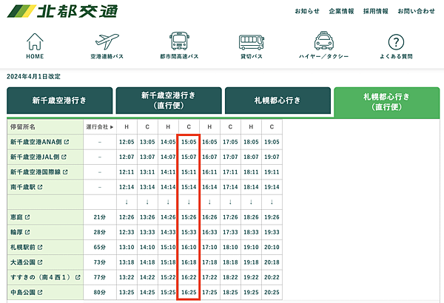This screenshot has height=303, width=444.
Task: Click the すすきの（南４西１） stop name
Action: [x=41, y=278]
